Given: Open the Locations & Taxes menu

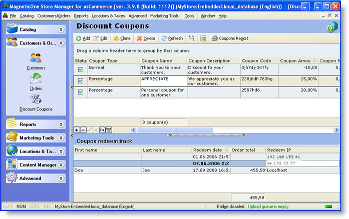Looking at the screenshot, I should 108,16.
